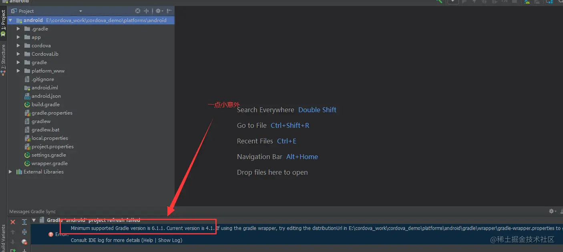Select the .gitignore file
Screen dimensions: 563x252
[x=43, y=79]
